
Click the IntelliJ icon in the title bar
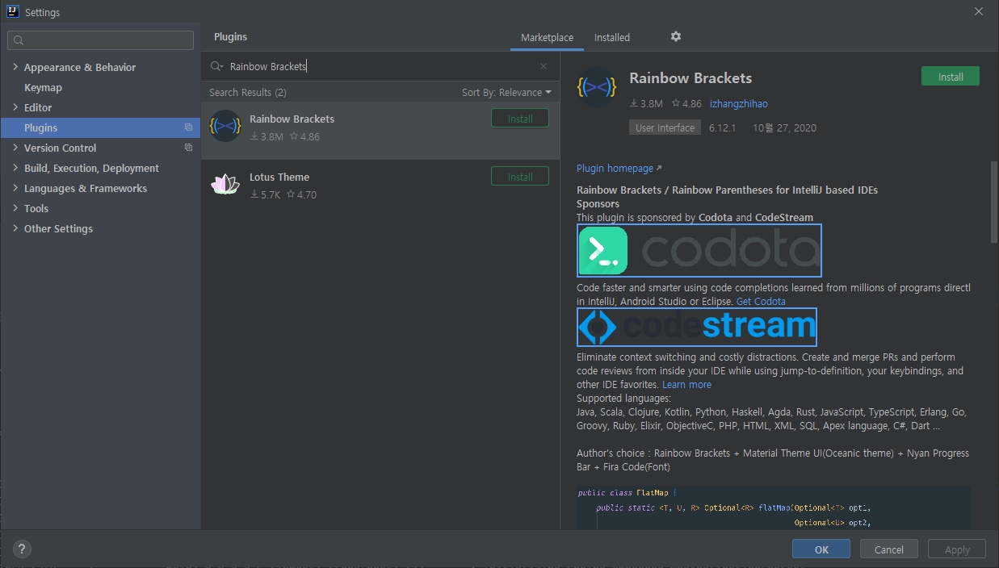(x=12, y=12)
